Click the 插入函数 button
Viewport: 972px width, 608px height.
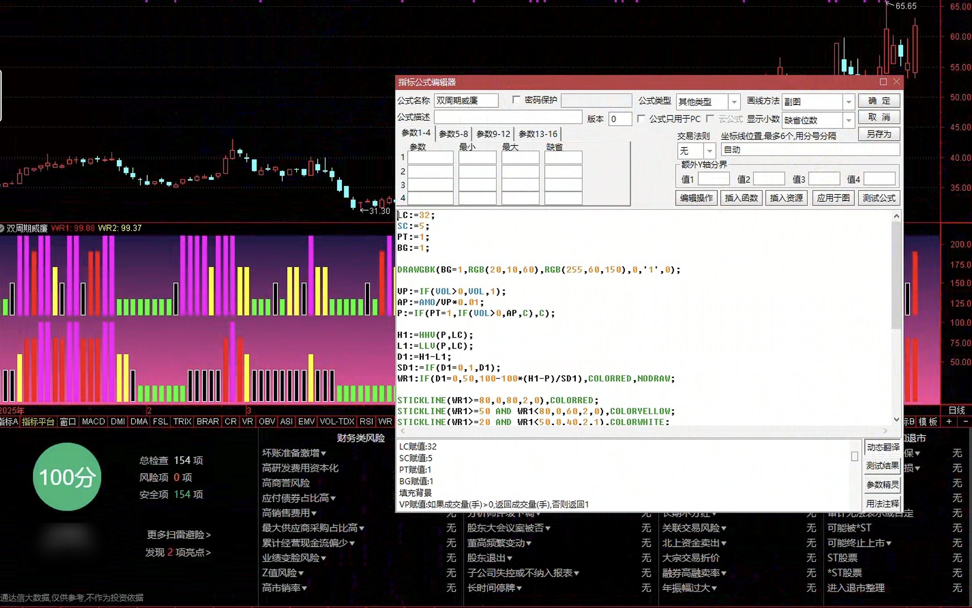click(x=741, y=198)
